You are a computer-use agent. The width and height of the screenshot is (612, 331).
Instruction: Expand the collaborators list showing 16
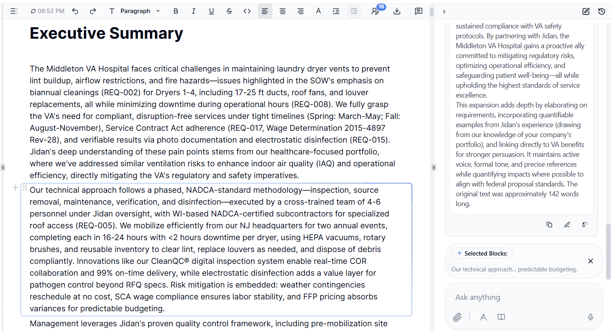pos(376,11)
